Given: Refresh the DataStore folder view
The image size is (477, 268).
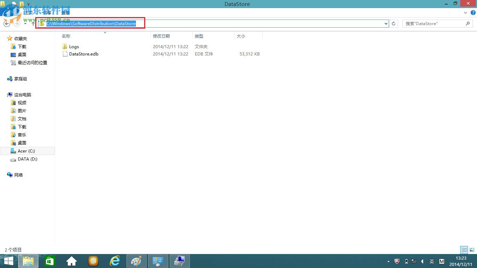Looking at the screenshot, I should [394, 23].
